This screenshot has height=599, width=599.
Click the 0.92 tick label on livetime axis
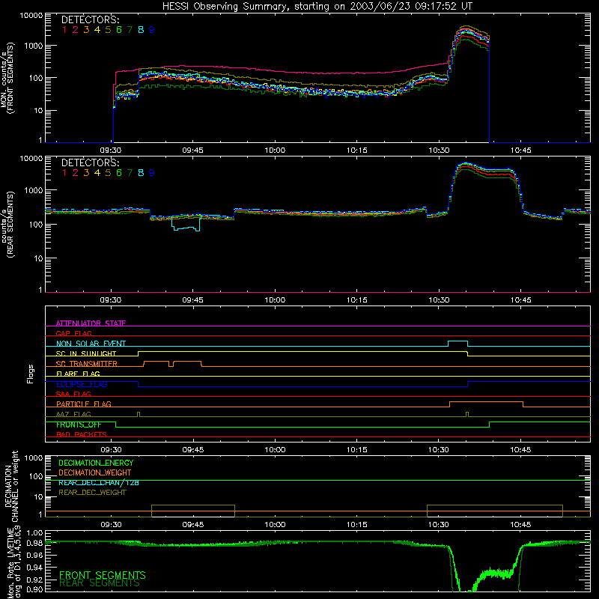click(34, 579)
